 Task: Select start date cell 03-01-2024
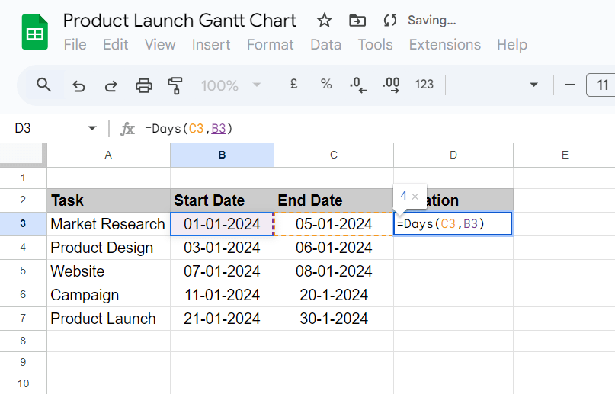(222, 248)
